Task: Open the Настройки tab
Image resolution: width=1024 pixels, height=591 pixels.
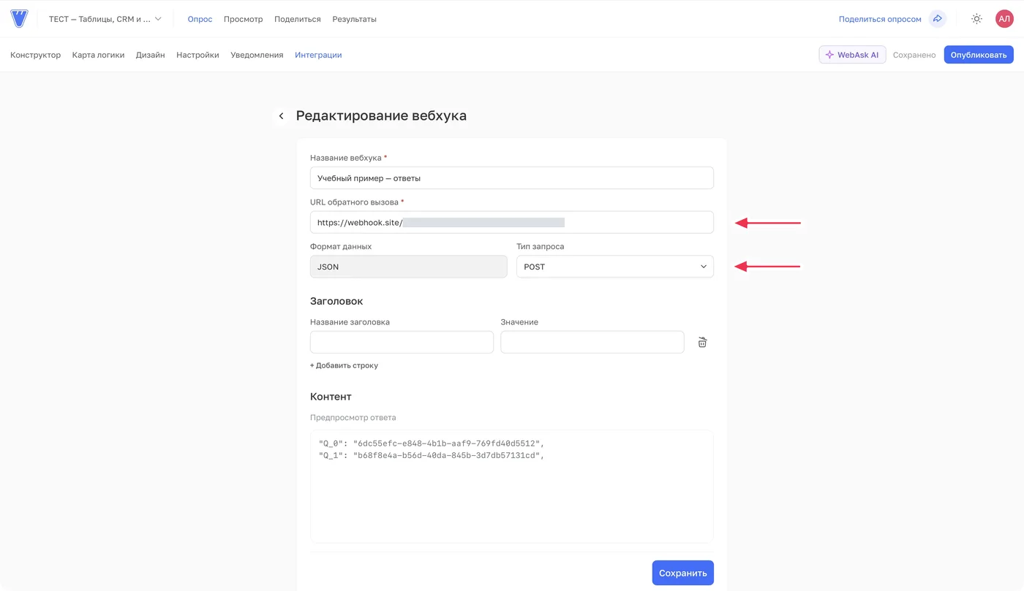Action: coord(197,55)
